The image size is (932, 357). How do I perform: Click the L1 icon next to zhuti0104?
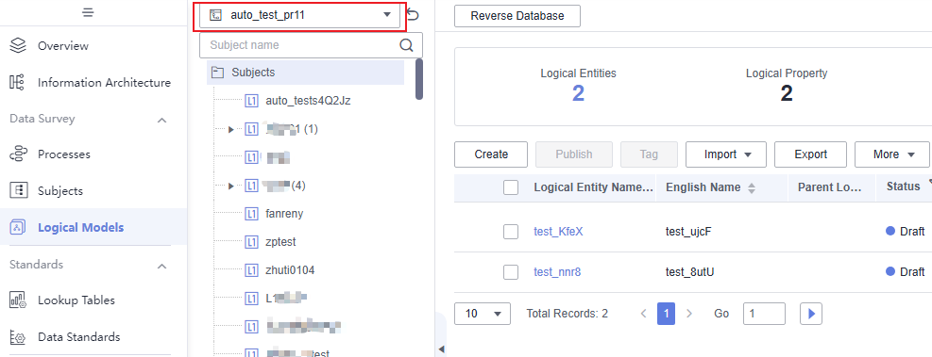[251, 270]
